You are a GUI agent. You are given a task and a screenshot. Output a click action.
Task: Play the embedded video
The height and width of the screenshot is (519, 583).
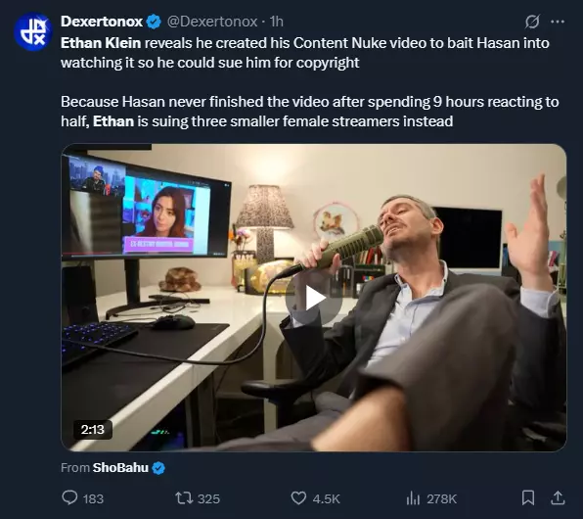[314, 298]
